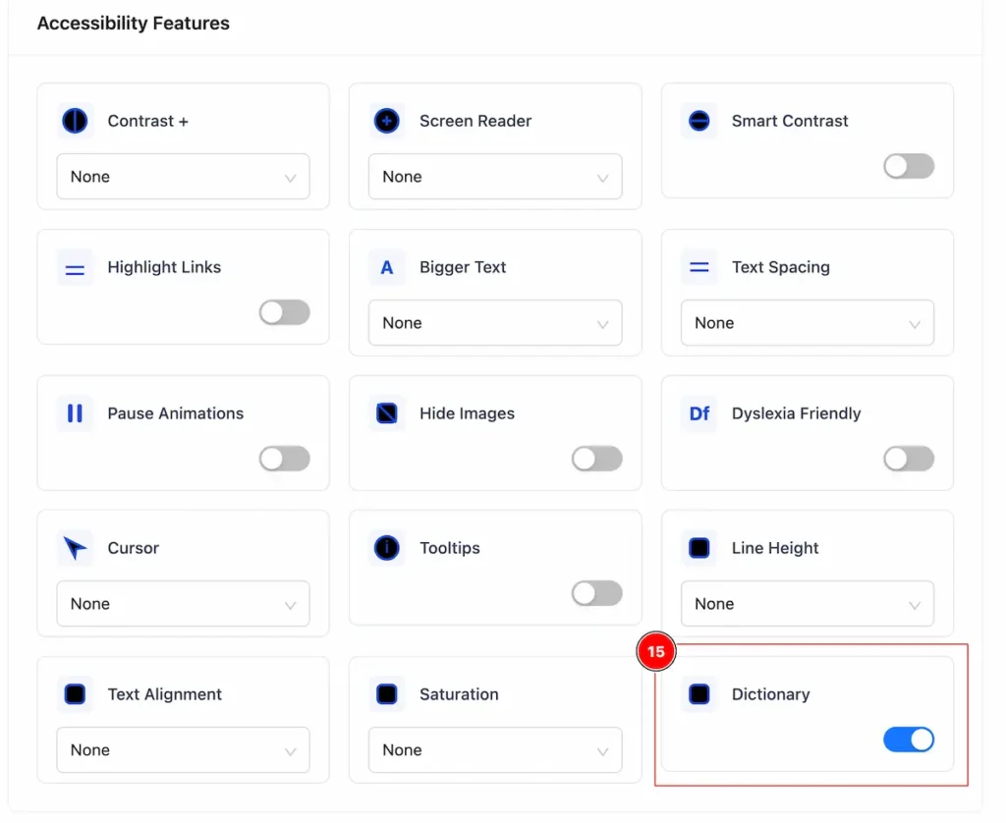The width and height of the screenshot is (1006, 823).
Task: Click the Hide Images icon
Action: (x=387, y=413)
